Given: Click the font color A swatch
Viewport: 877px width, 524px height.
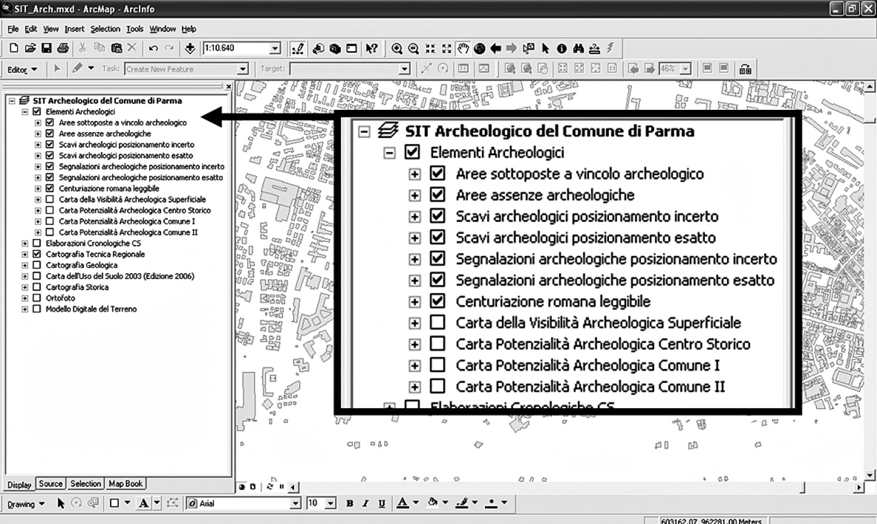Looking at the screenshot, I should coord(403,503).
